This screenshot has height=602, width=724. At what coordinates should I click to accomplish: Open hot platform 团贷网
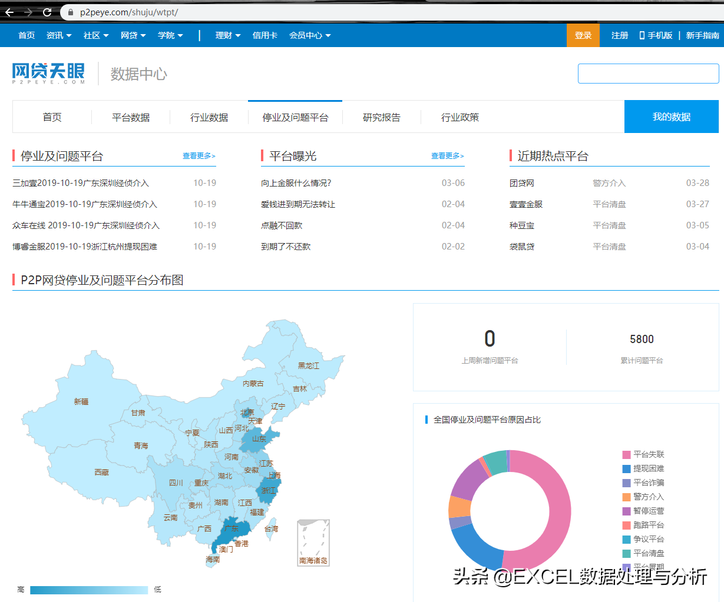pyautogui.click(x=522, y=183)
